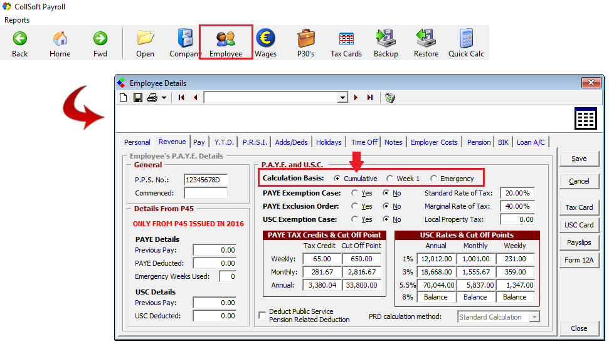This screenshot has width=609, height=344.
Task: Expand the employee selector dropdown
Action: [x=342, y=98]
